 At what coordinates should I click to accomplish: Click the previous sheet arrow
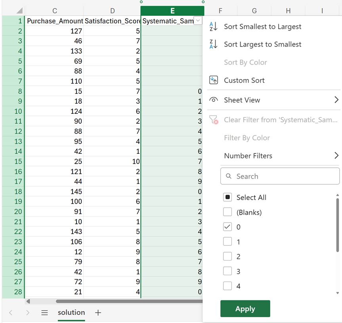tap(11, 313)
